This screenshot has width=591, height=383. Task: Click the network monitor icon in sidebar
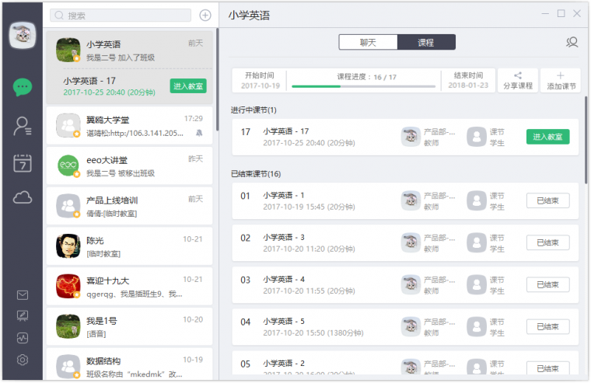(x=23, y=338)
